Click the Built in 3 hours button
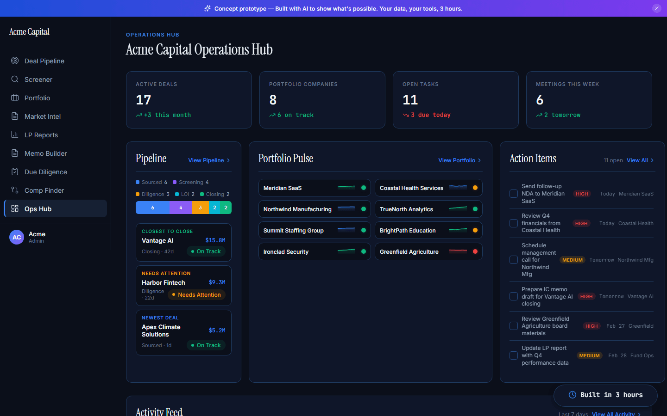 click(605, 395)
